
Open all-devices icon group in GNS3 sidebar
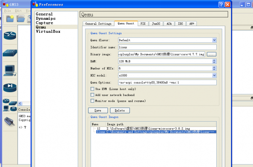click(10, 105)
